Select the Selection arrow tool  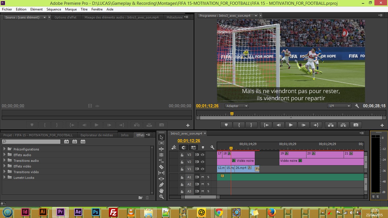pyautogui.click(x=161, y=137)
